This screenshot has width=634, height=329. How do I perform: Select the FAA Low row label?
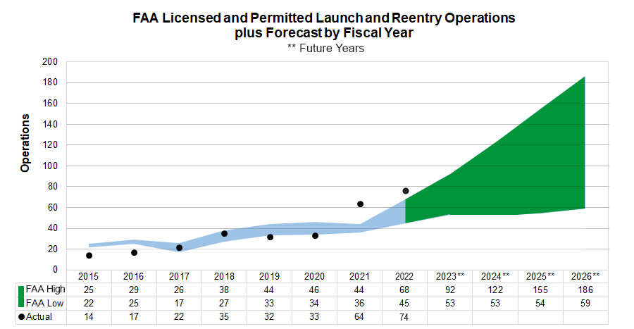(x=44, y=303)
